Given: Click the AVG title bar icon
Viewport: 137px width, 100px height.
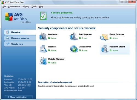Looking at the screenshot, I should [3, 2].
